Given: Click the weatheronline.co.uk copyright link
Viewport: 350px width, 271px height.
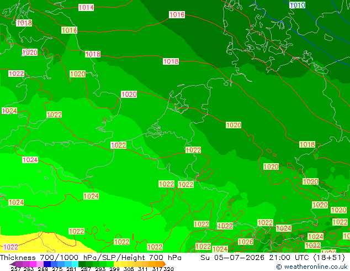Looking at the screenshot, I should pos(312,267).
